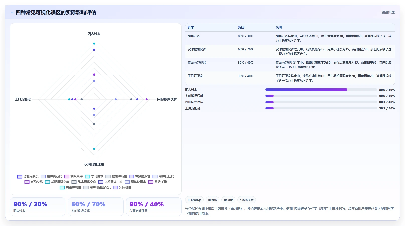Select the 图表过多 table row label
The height and width of the screenshot is (226, 405).
[x=194, y=36]
